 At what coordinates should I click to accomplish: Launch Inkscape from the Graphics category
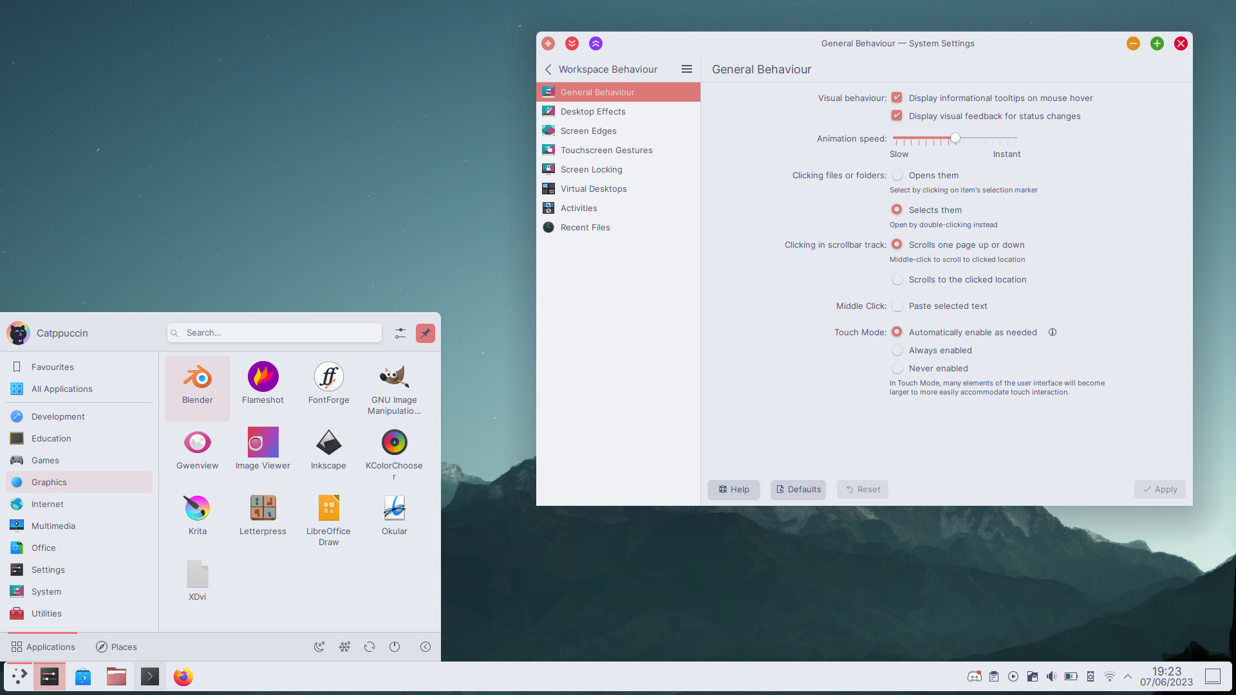point(328,450)
